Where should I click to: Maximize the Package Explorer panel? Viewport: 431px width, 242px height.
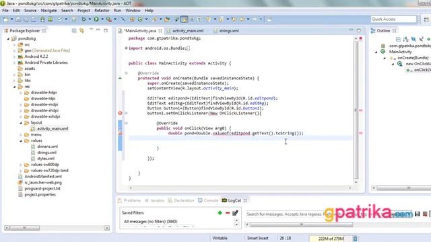point(106,30)
